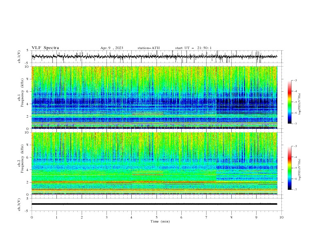The width and height of the screenshot is (317, 244).
Task: Click the ch.1 voltage waveform trace
Action: click(154, 57)
